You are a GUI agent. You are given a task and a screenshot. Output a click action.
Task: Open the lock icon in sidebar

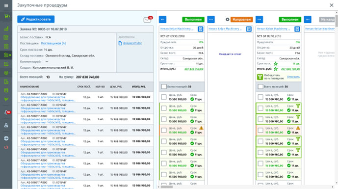[x=6, y=125]
